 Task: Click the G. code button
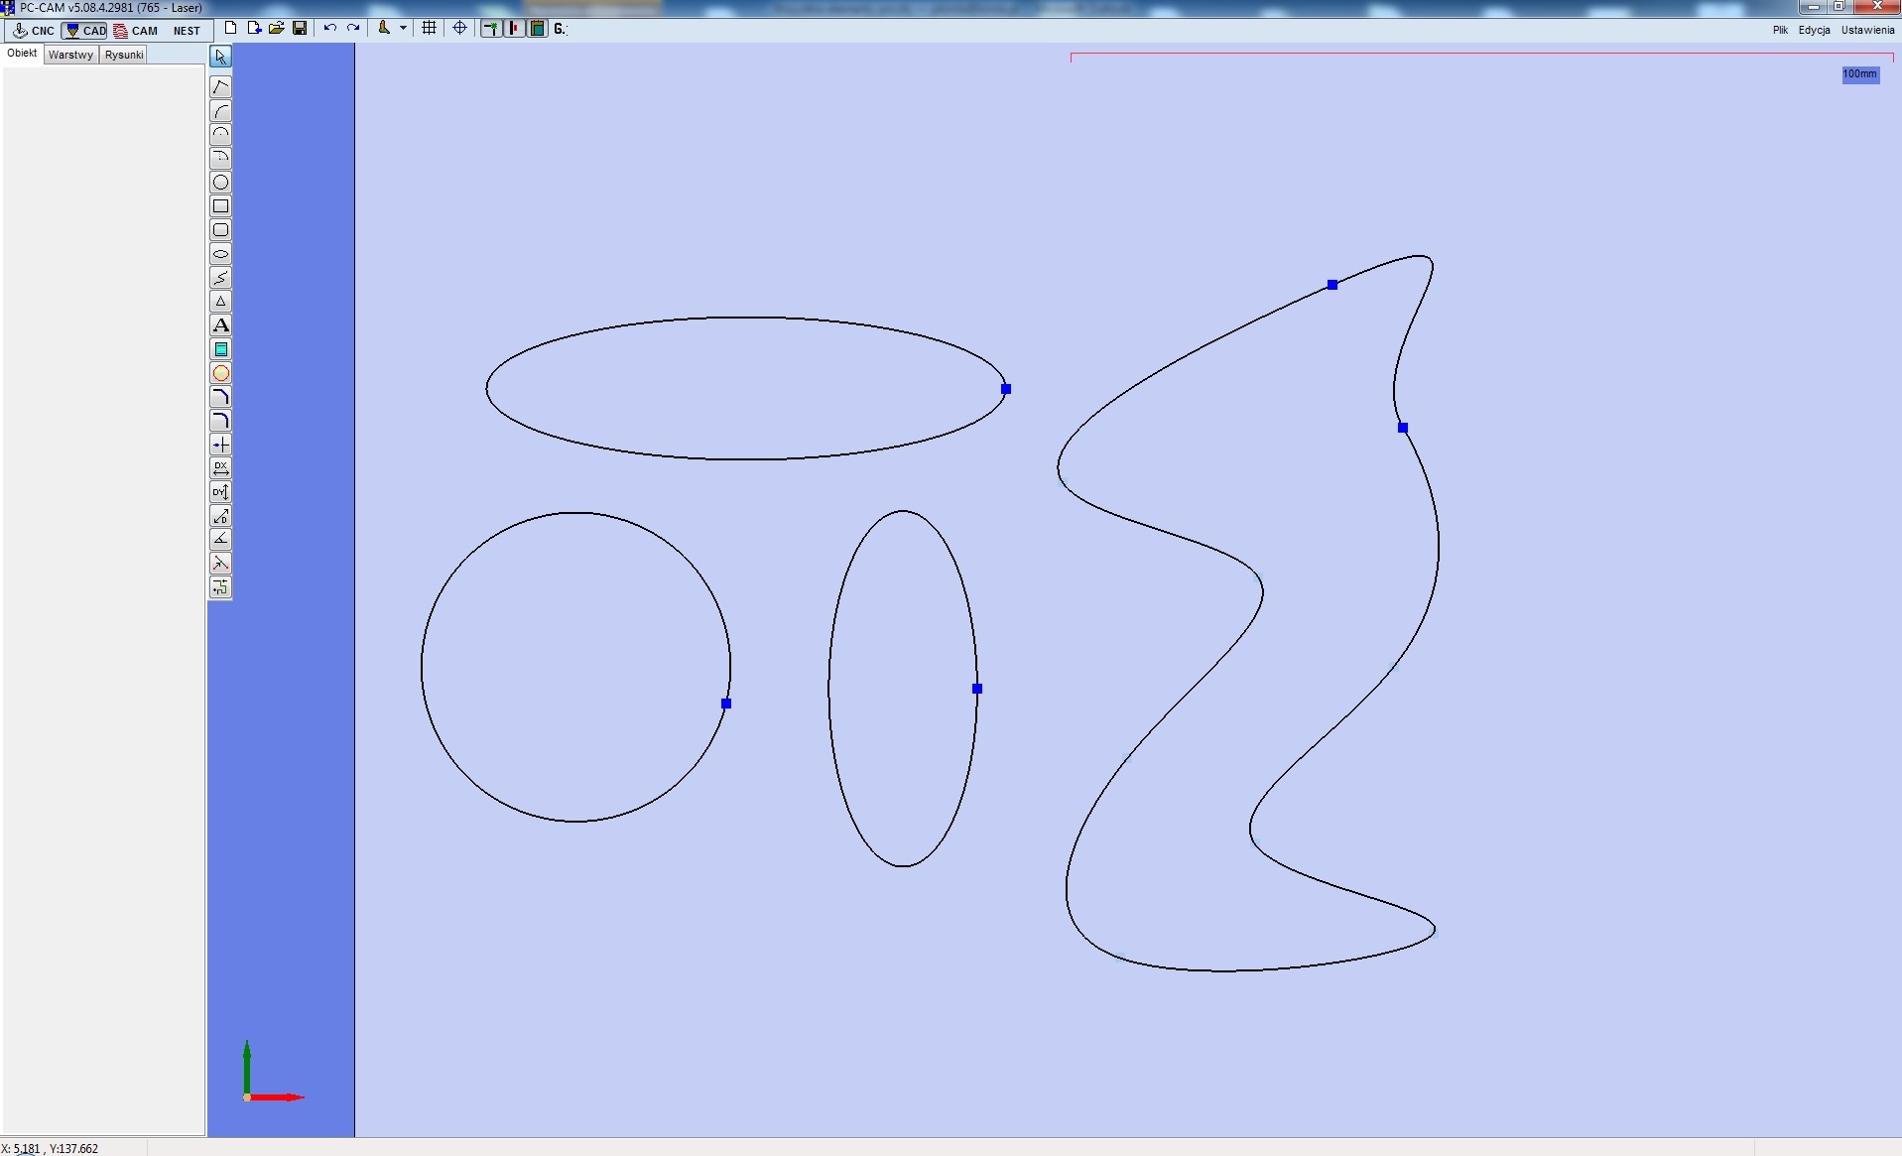tap(560, 29)
